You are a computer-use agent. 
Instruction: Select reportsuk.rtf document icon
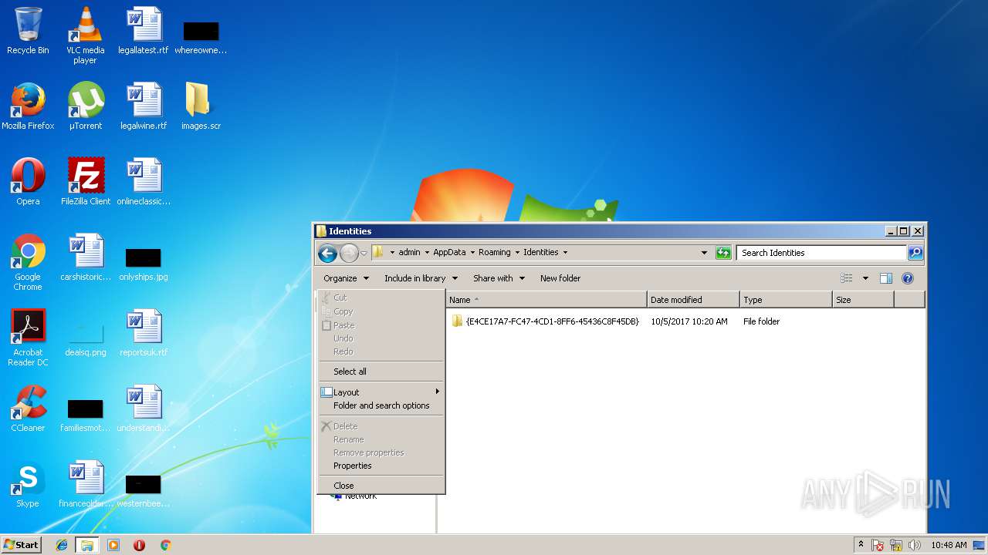[143, 333]
